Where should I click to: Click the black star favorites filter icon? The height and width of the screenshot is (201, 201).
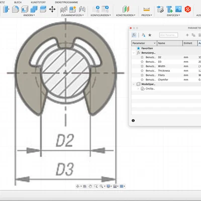(150, 35)
